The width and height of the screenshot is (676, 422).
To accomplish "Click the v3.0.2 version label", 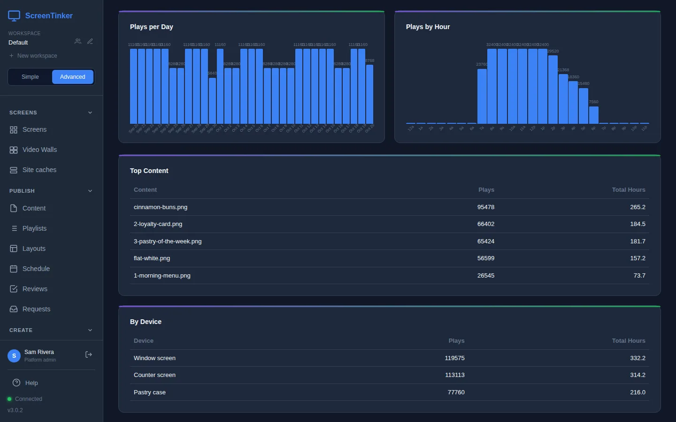I will (x=15, y=410).
